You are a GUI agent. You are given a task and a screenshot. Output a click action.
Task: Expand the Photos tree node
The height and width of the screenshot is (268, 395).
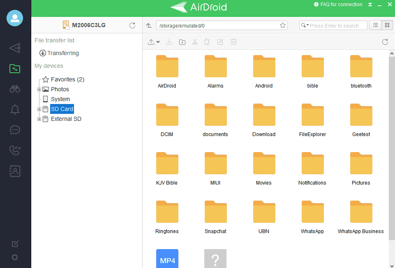coord(39,89)
